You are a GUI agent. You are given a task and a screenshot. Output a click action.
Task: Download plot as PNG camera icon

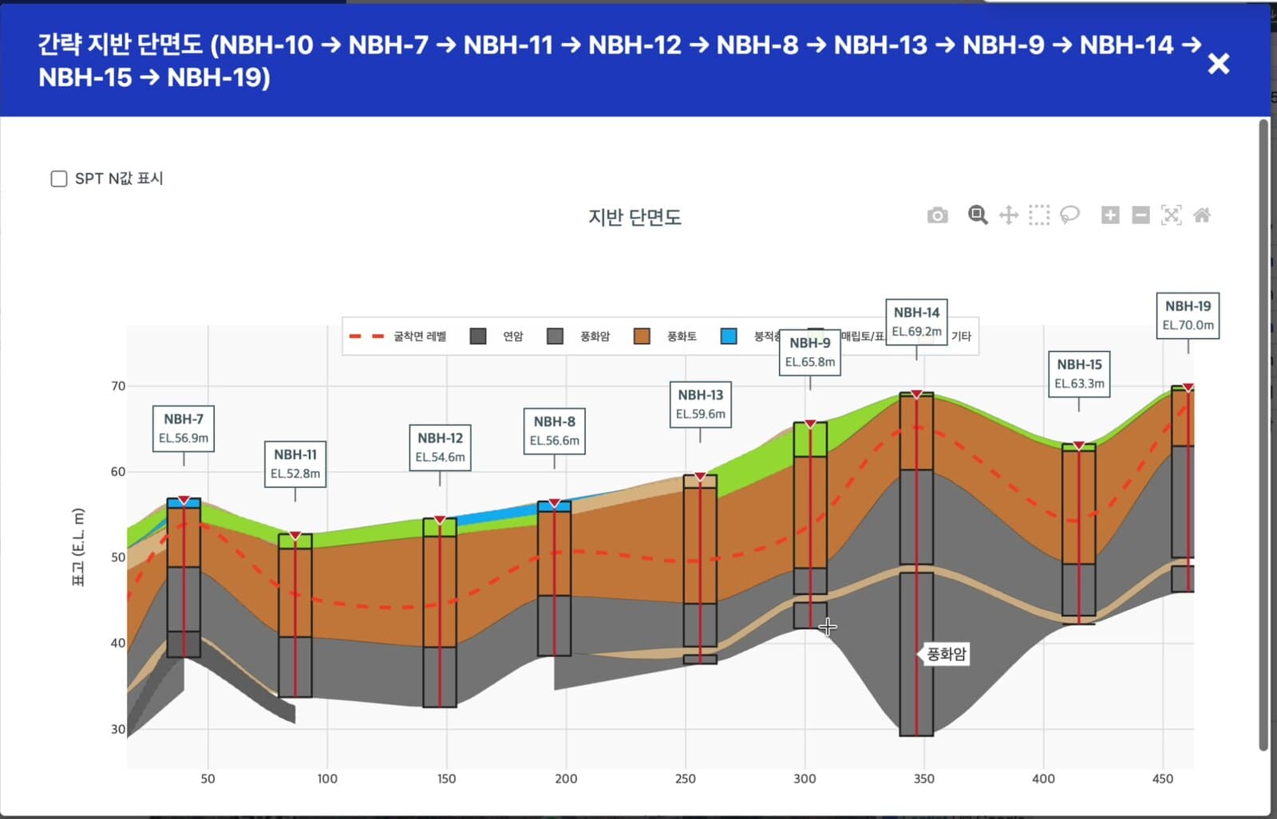pyautogui.click(x=938, y=215)
